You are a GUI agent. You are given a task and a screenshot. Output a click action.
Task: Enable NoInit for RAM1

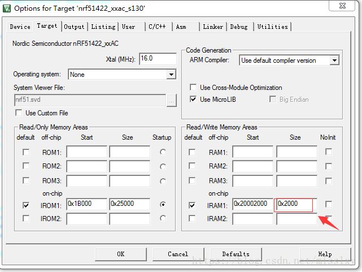coord(329,152)
